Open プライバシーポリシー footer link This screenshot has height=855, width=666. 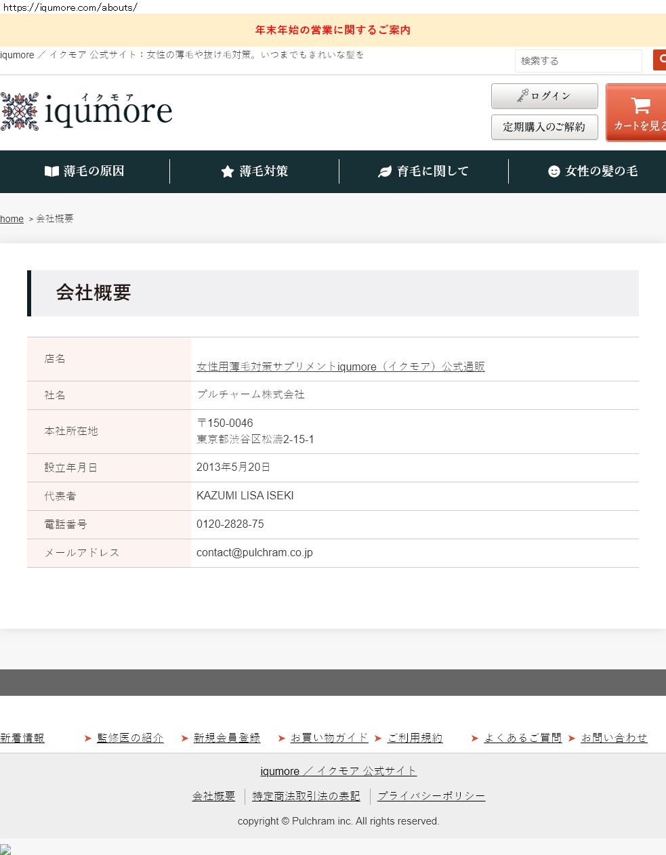[x=431, y=796]
